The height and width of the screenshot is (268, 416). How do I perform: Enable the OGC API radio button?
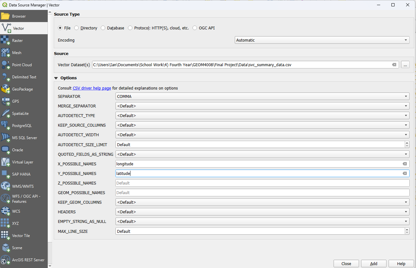coord(195,28)
